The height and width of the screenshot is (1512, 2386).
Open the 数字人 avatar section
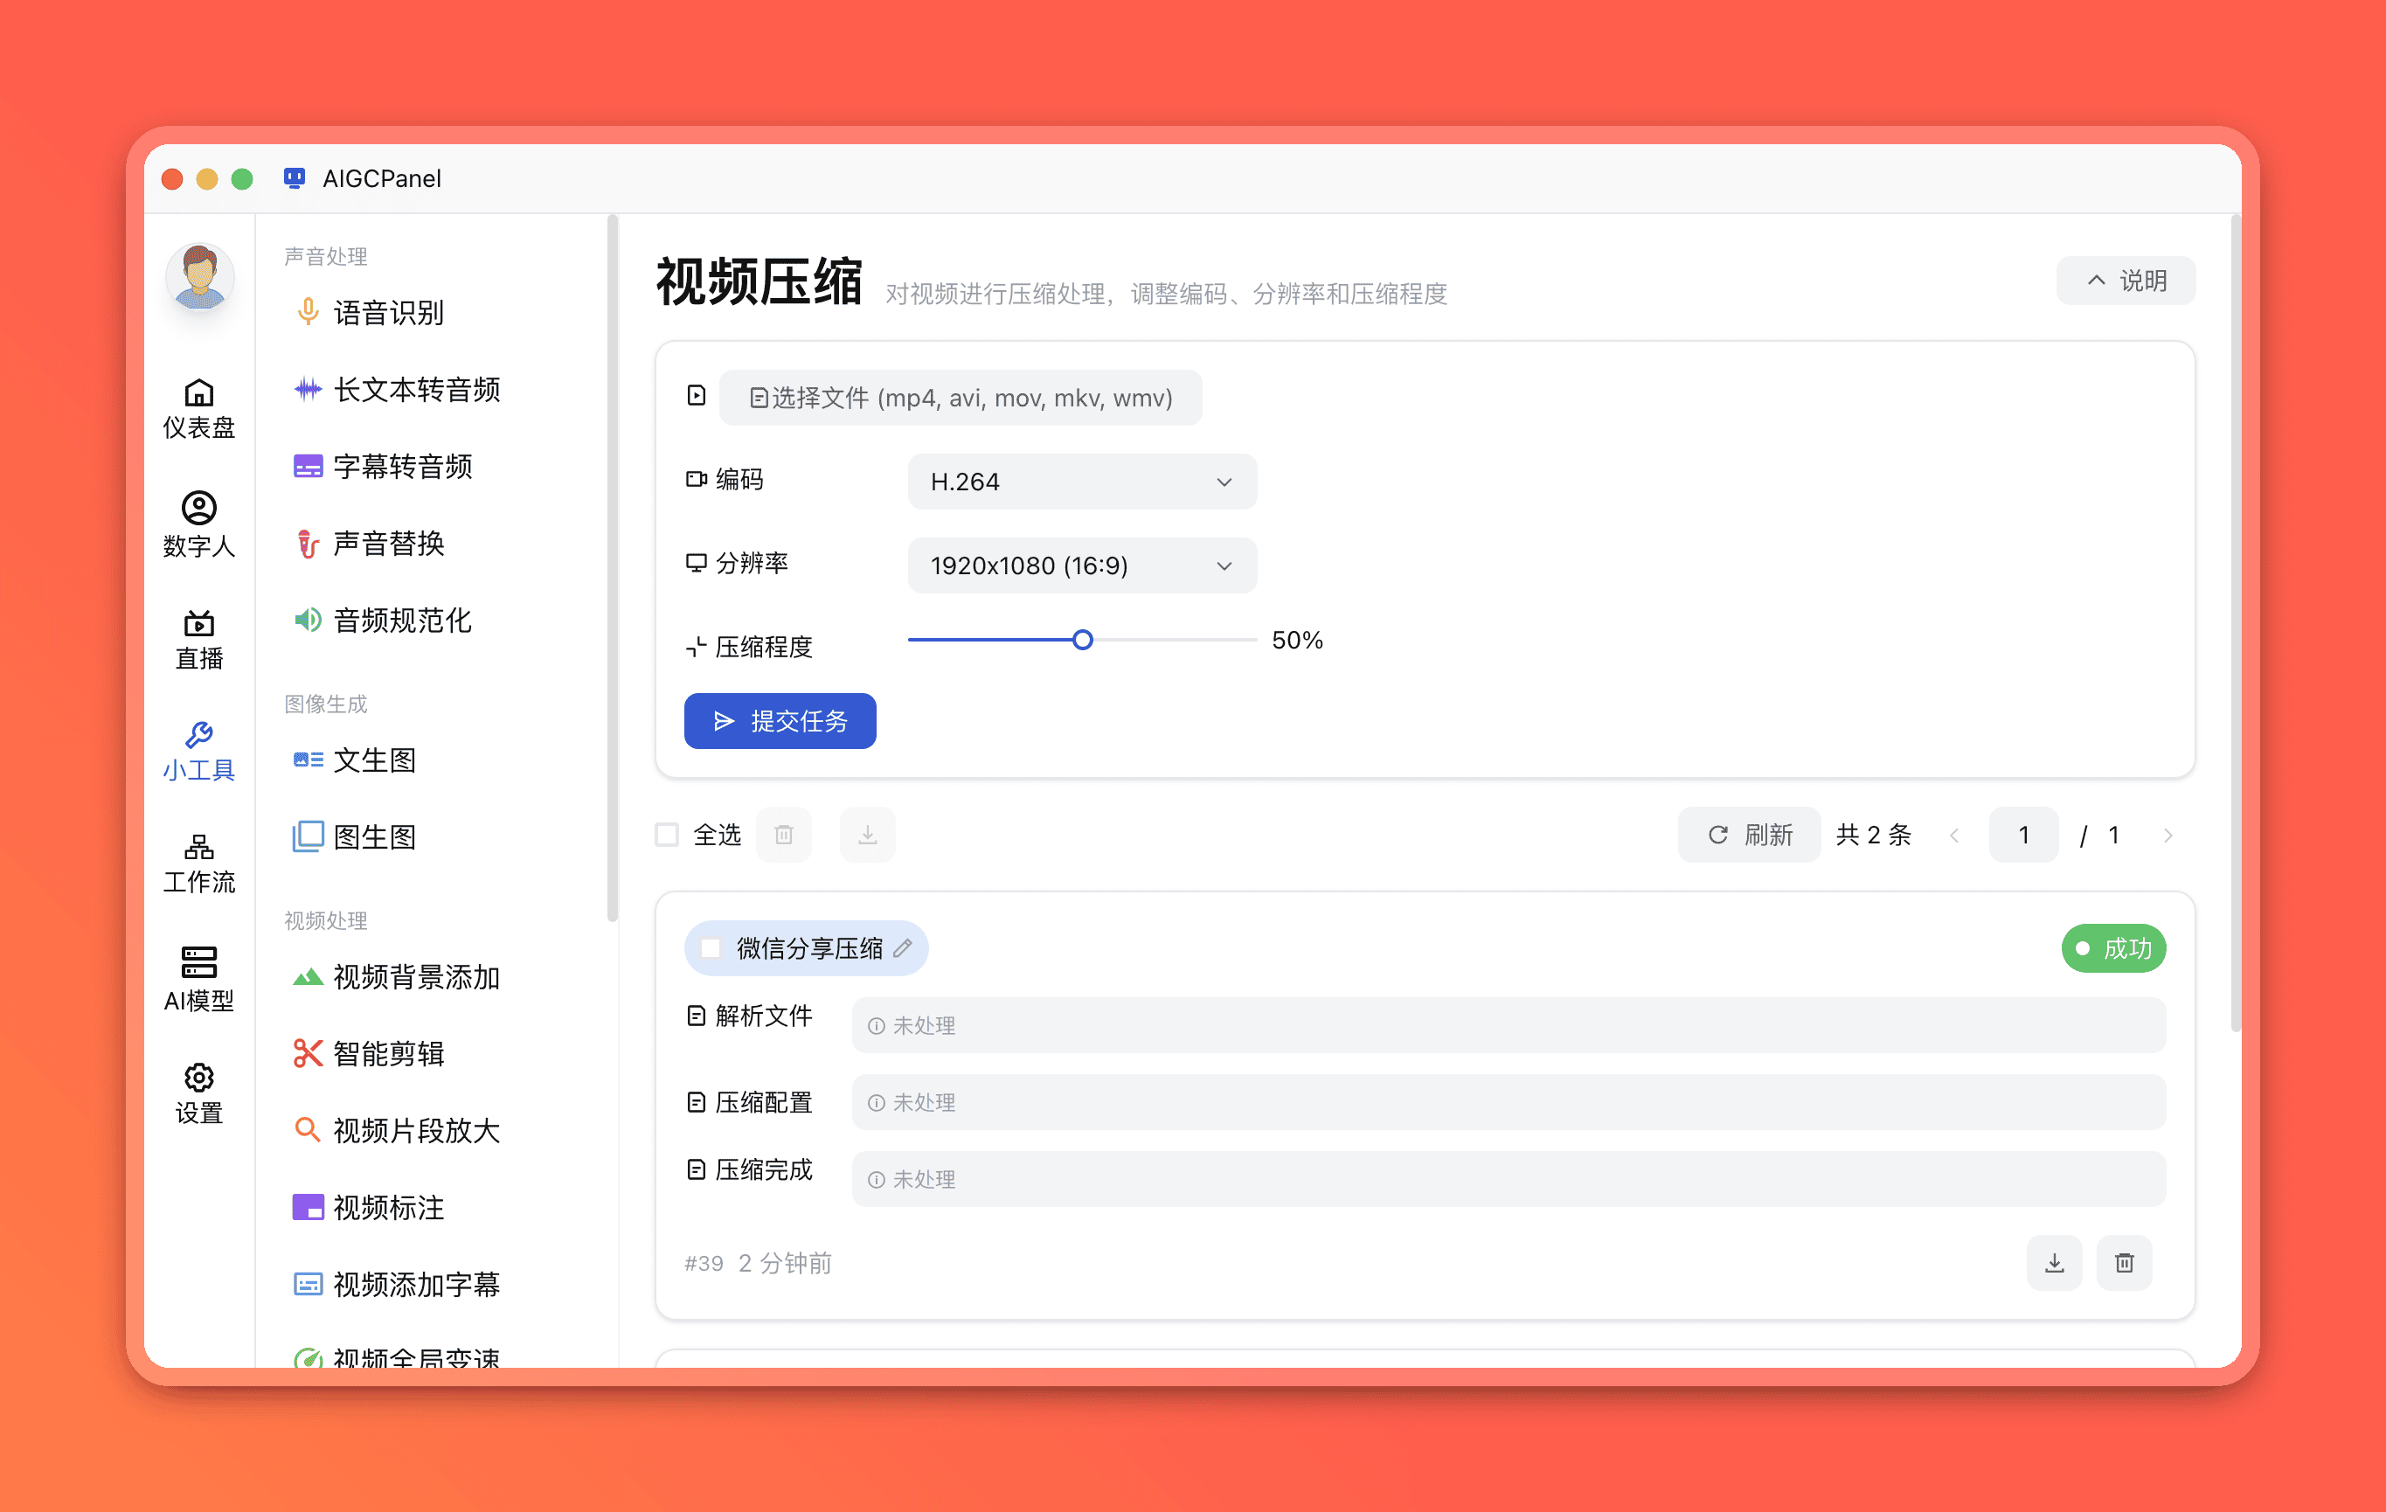[x=198, y=525]
